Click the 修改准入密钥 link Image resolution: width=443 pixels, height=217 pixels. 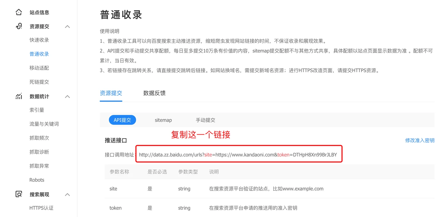click(420, 140)
